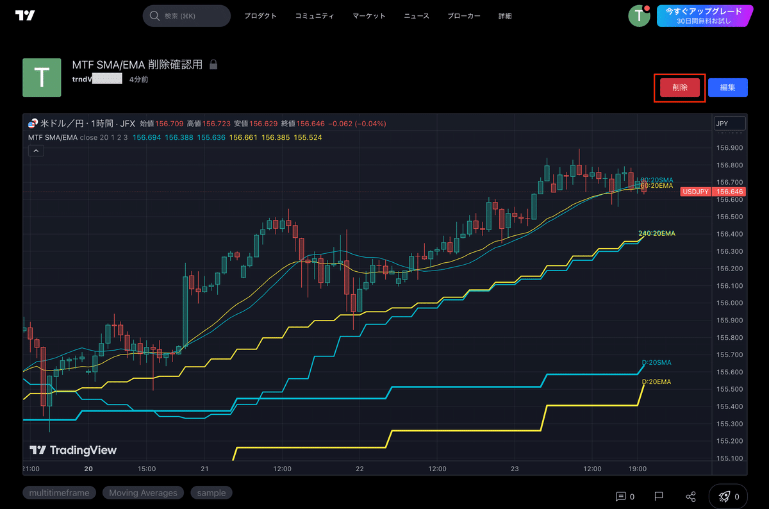This screenshot has width=769, height=509.
Task: Open the user profile avatar menu
Action: tap(639, 15)
